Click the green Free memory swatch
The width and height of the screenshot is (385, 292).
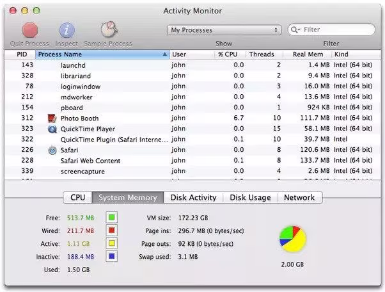pyautogui.click(x=111, y=218)
